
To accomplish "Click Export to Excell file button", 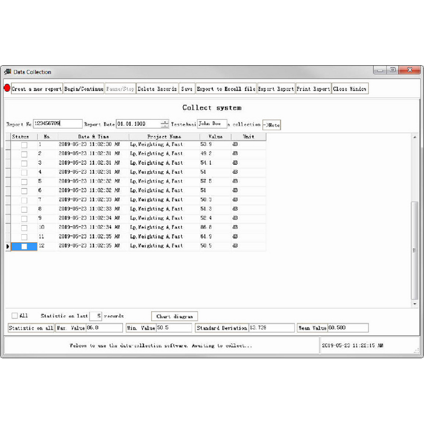I will [x=226, y=89].
